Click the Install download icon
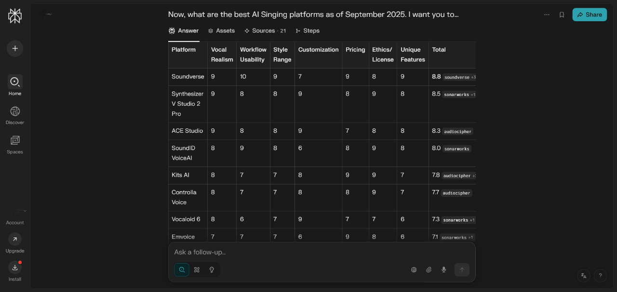The height and width of the screenshot is (292, 617). coord(15,267)
